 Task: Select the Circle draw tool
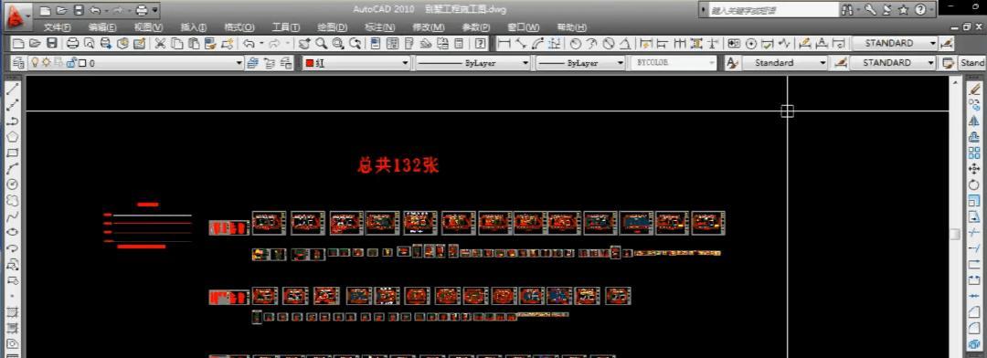pos(12,184)
